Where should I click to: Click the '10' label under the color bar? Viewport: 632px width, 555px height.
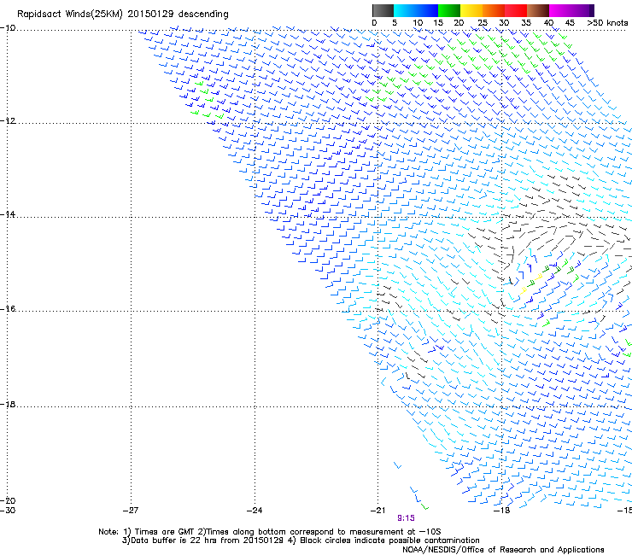(x=418, y=23)
